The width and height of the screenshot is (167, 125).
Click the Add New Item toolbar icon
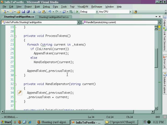click(11, 12)
